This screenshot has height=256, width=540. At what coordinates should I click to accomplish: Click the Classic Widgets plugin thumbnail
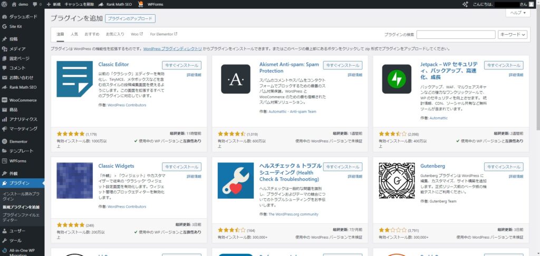[74, 180]
